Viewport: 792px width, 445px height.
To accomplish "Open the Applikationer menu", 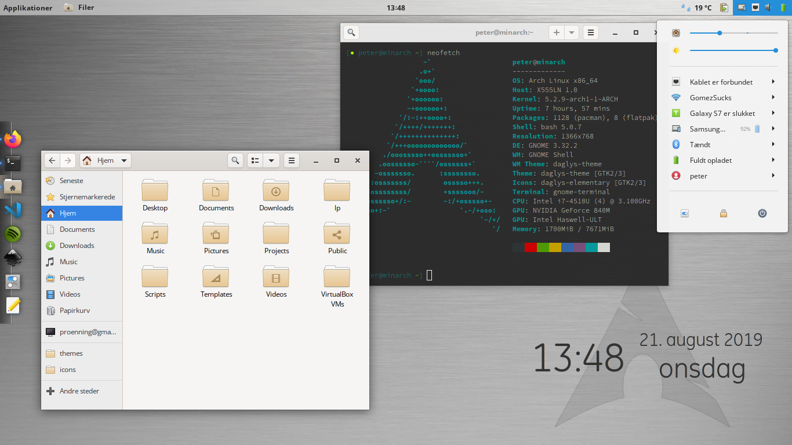I will (x=28, y=8).
